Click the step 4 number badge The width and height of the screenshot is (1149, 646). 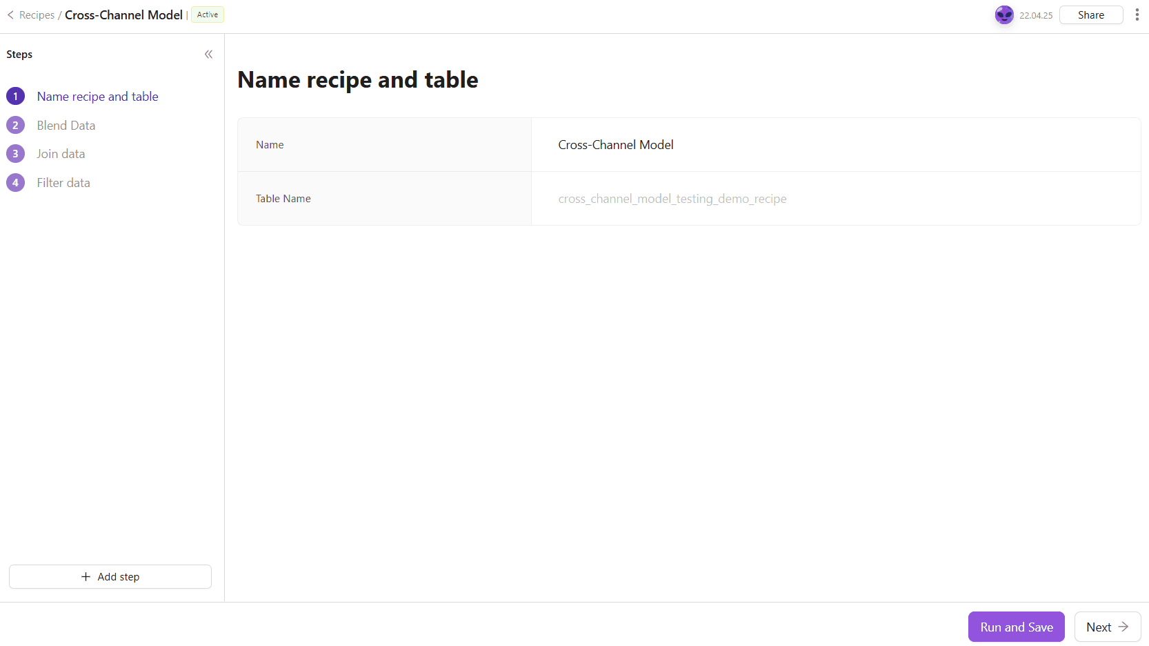pos(15,183)
